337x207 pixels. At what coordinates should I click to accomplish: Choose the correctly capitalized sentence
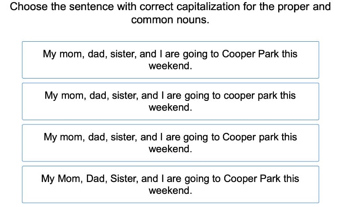click(x=170, y=60)
